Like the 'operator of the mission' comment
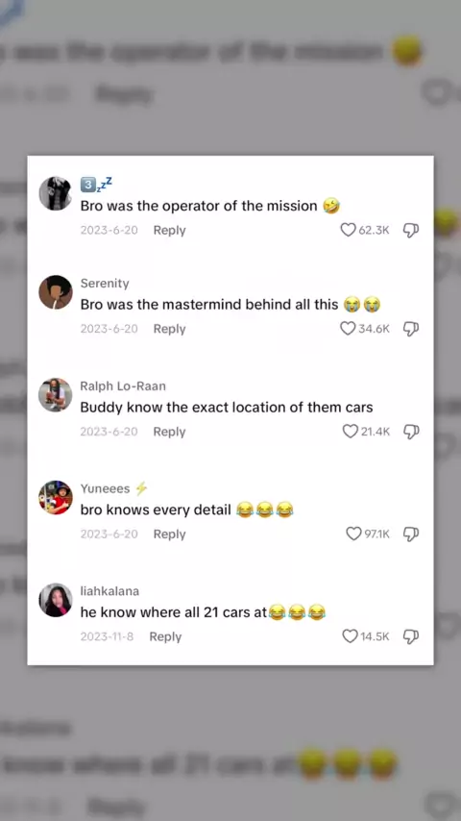 (x=348, y=230)
